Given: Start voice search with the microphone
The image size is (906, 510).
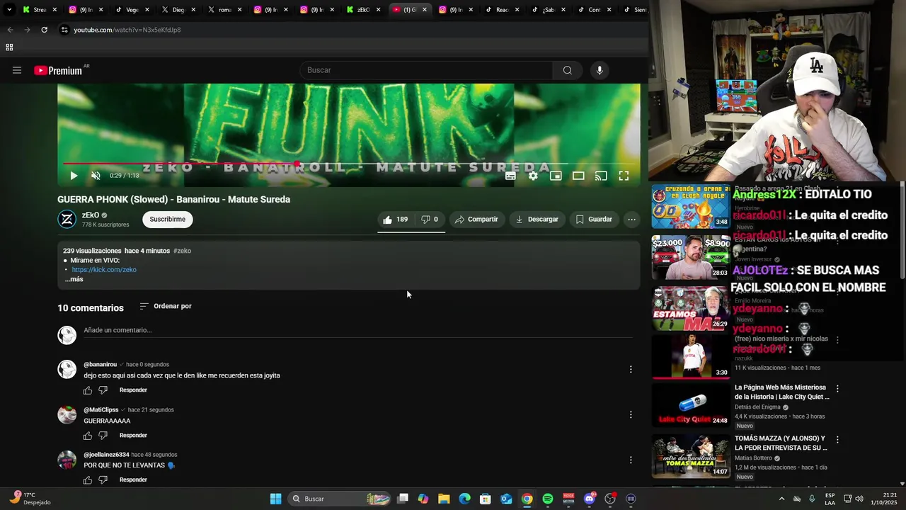Looking at the screenshot, I should pos(600,70).
